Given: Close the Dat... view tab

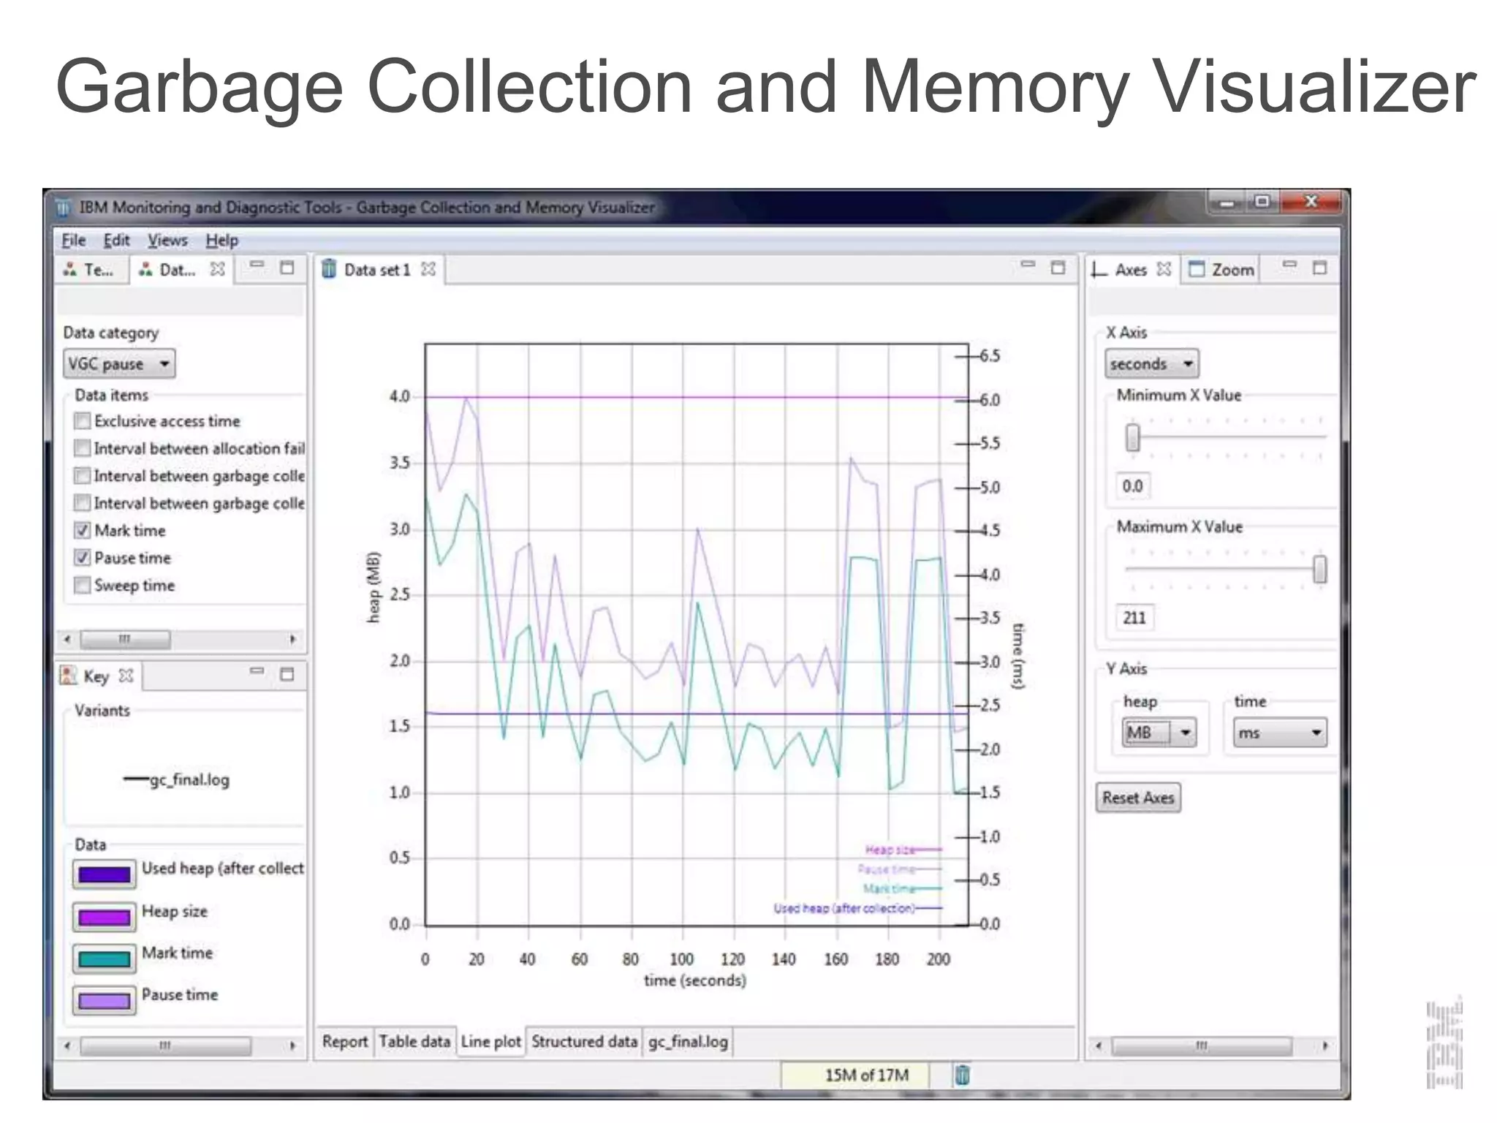Looking at the screenshot, I should 217,269.
